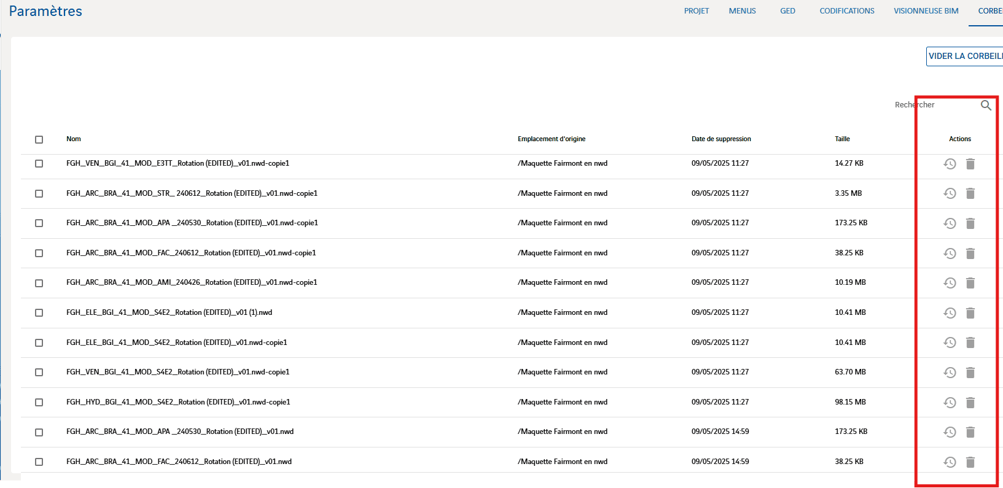Restore the APA_240530 v01.nwd file from 14:59
Image resolution: width=1003 pixels, height=488 pixels.
coord(950,432)
